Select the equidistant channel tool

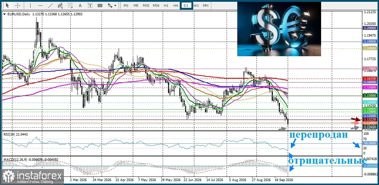[x=60, y=5]
